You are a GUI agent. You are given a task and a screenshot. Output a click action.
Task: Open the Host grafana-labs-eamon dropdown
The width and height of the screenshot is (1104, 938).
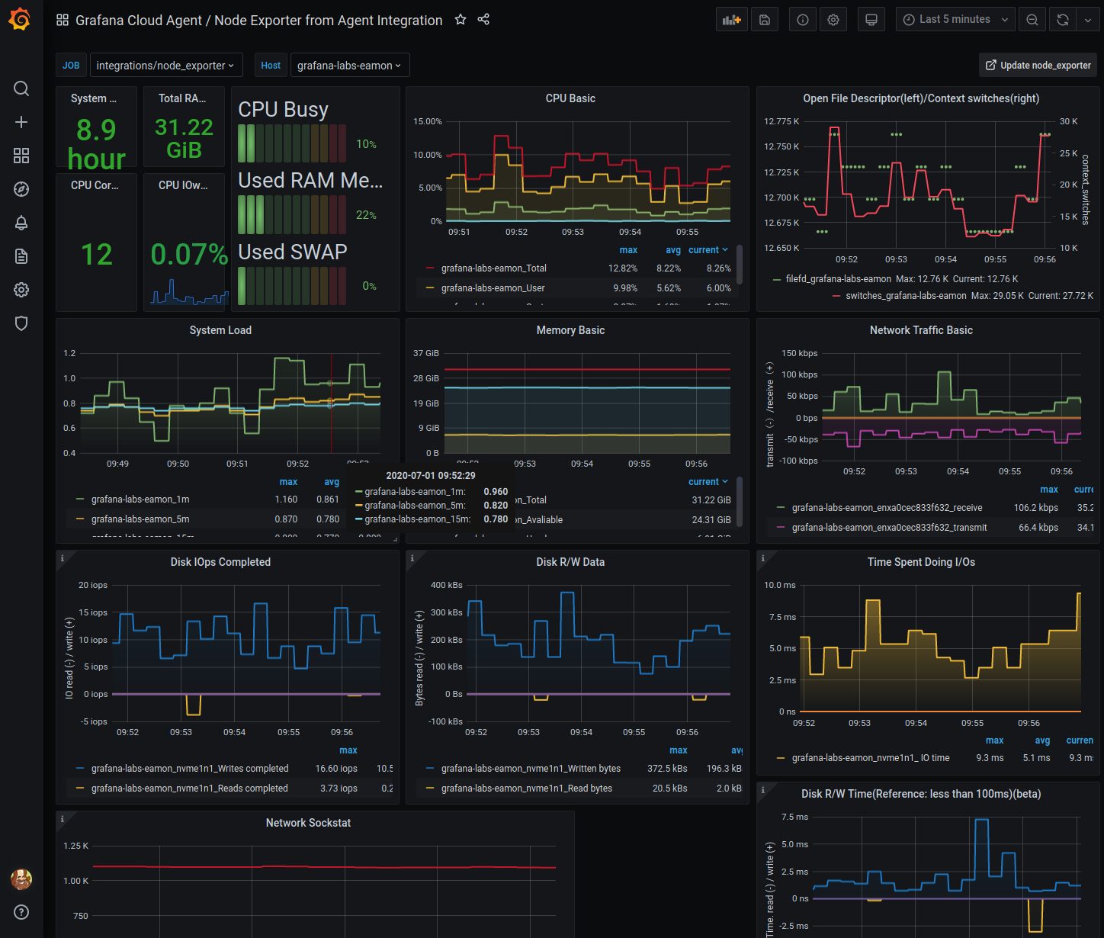click(x=350, y=66)
